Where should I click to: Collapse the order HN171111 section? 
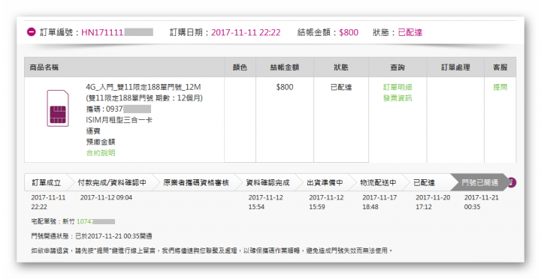pos(31,32)
